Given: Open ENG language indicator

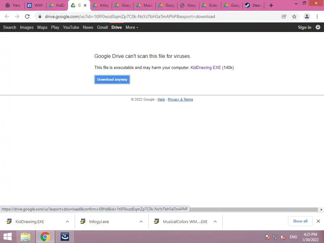Looking at the screenshot, I should pyautogui.click(x=293, y=237).
